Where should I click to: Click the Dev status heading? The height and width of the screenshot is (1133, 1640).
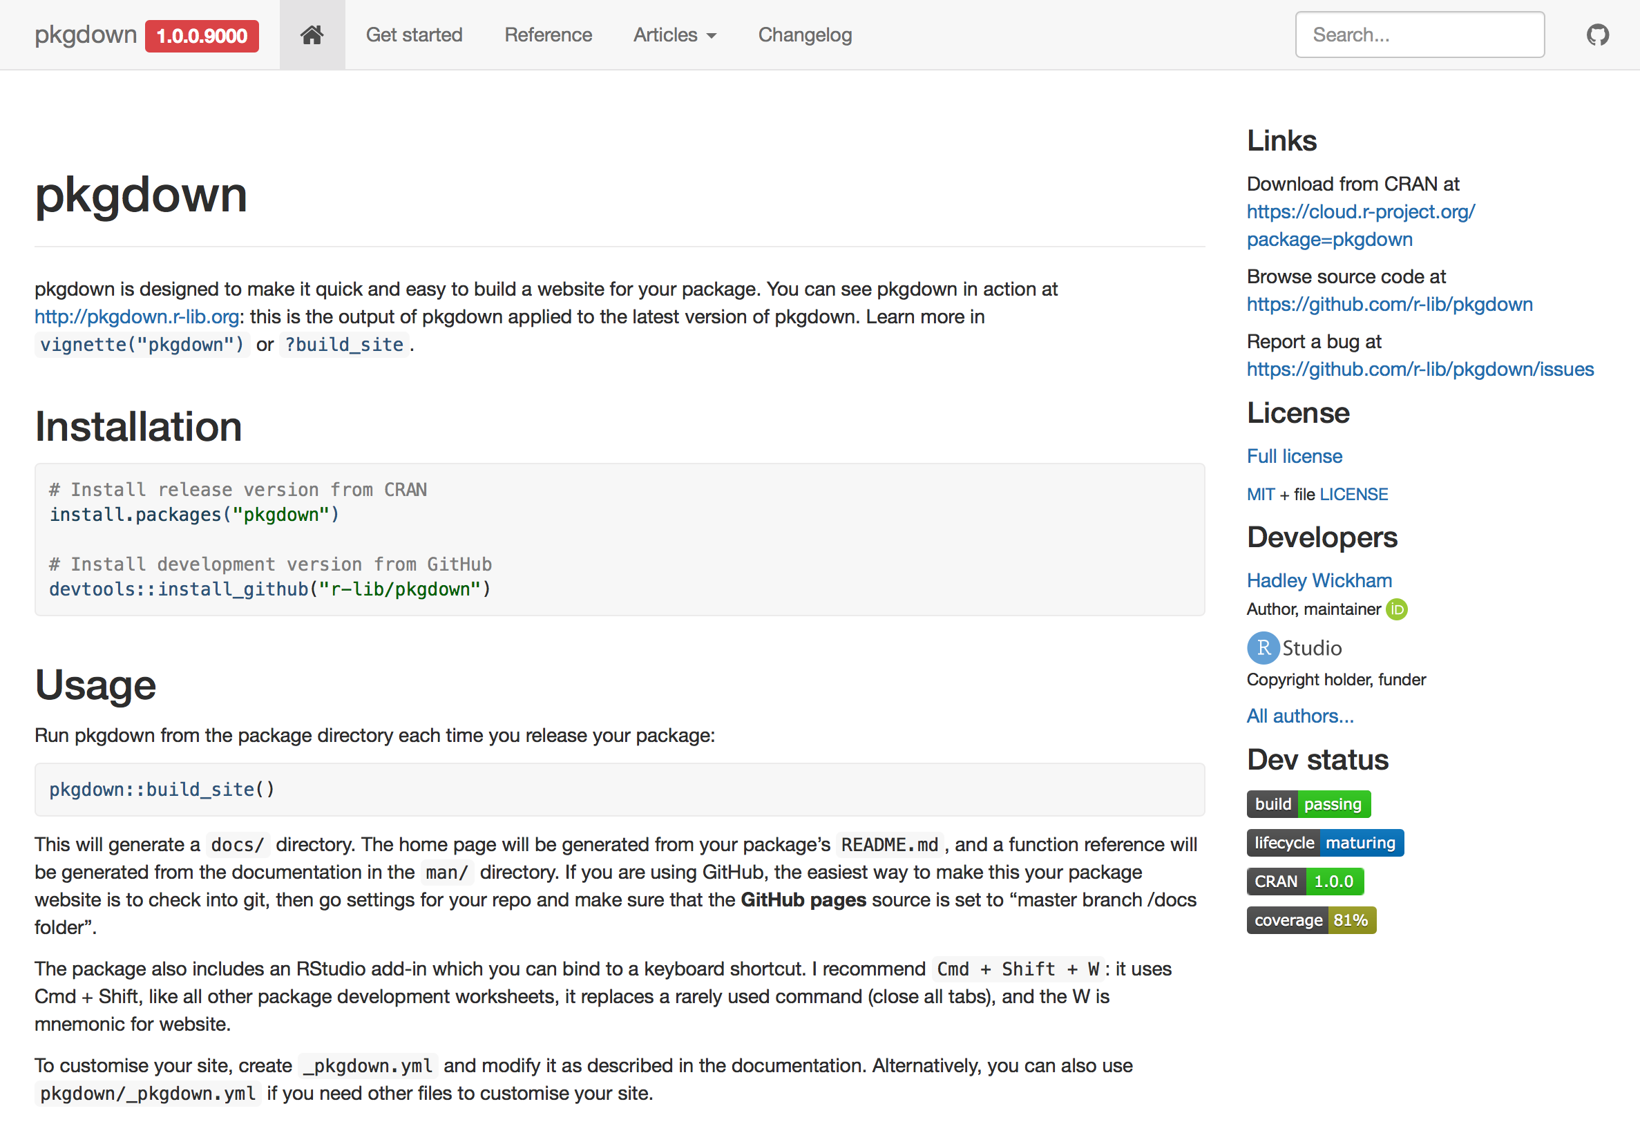pos(1317,759)
